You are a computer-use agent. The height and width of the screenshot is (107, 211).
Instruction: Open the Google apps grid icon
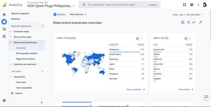185,5
